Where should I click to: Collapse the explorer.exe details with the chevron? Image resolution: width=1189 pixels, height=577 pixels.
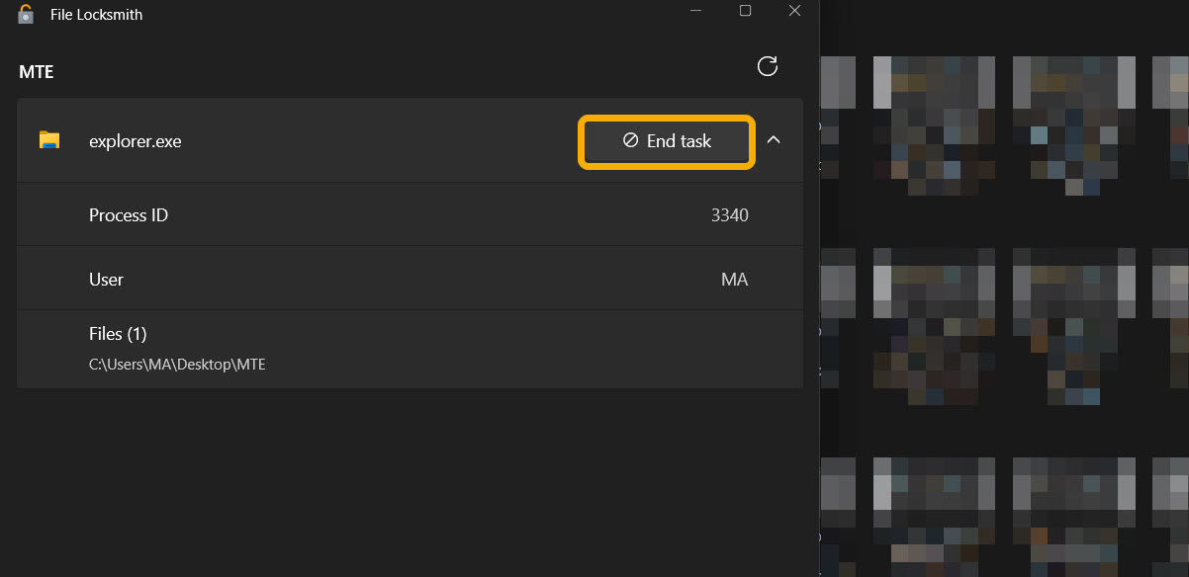775,140
